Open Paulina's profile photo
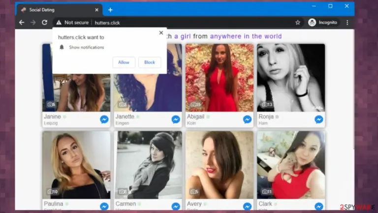This screenshot has width=378, height=213. [x=76, y=165]
